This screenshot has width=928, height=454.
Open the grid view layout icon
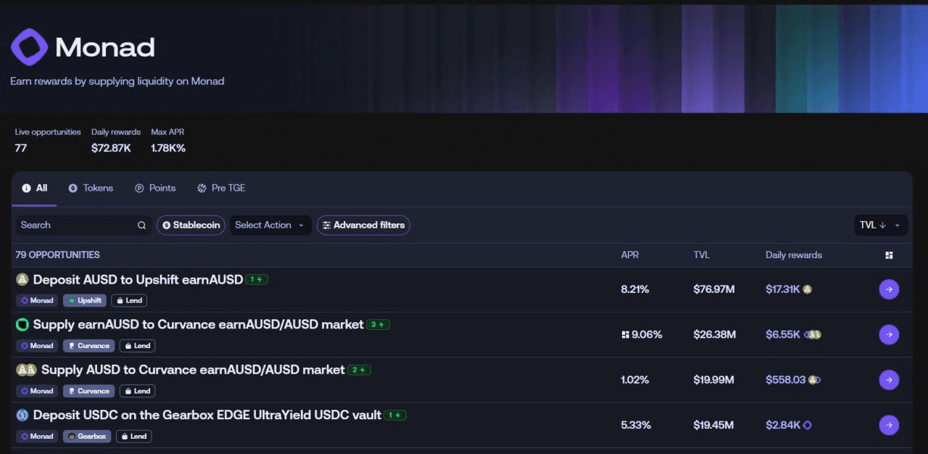click(x=889, y=255)
